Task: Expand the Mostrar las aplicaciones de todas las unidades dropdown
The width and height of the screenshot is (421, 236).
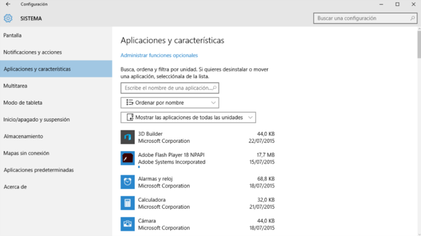Action: (188, 118)
